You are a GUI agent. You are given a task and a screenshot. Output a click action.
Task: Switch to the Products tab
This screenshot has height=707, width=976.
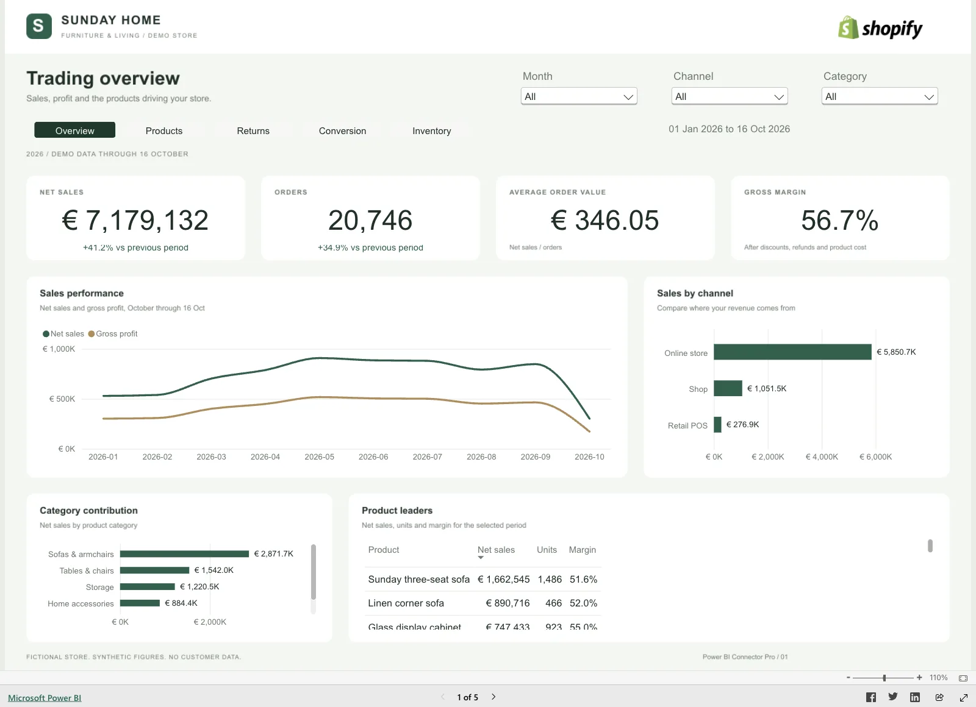[164, 130]
